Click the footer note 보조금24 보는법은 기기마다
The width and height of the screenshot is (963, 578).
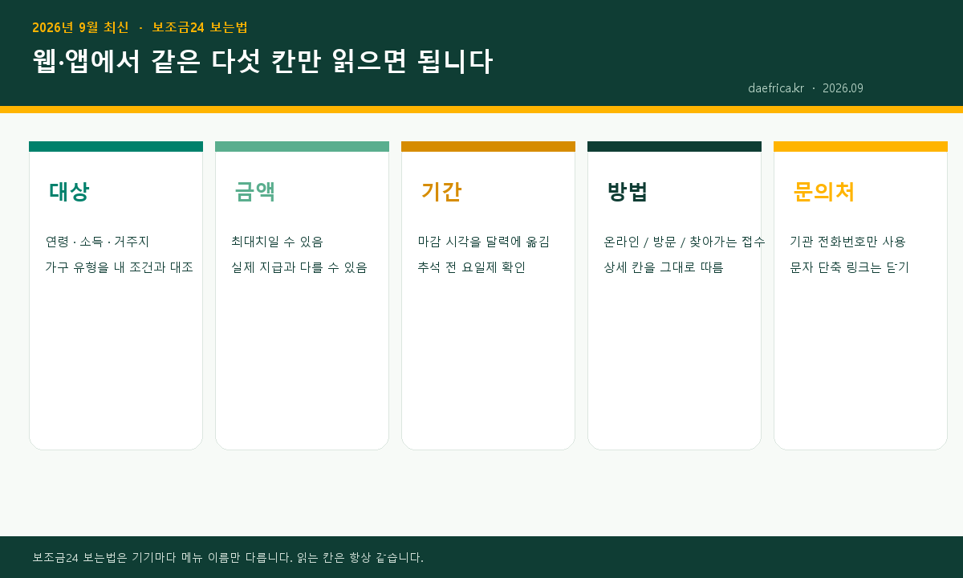pos(228,557)
